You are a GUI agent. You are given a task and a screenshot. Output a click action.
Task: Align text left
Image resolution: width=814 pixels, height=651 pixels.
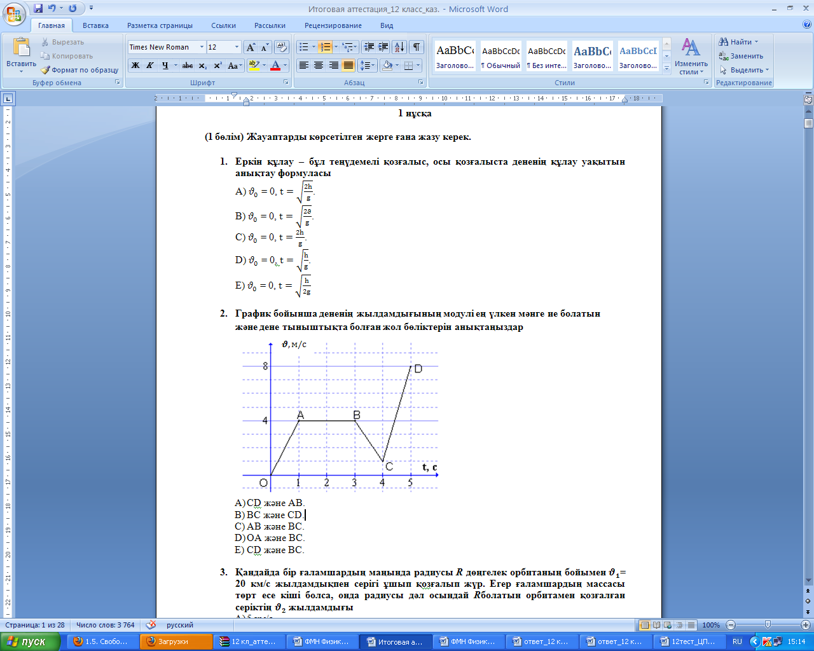click(x=304, y=65)
